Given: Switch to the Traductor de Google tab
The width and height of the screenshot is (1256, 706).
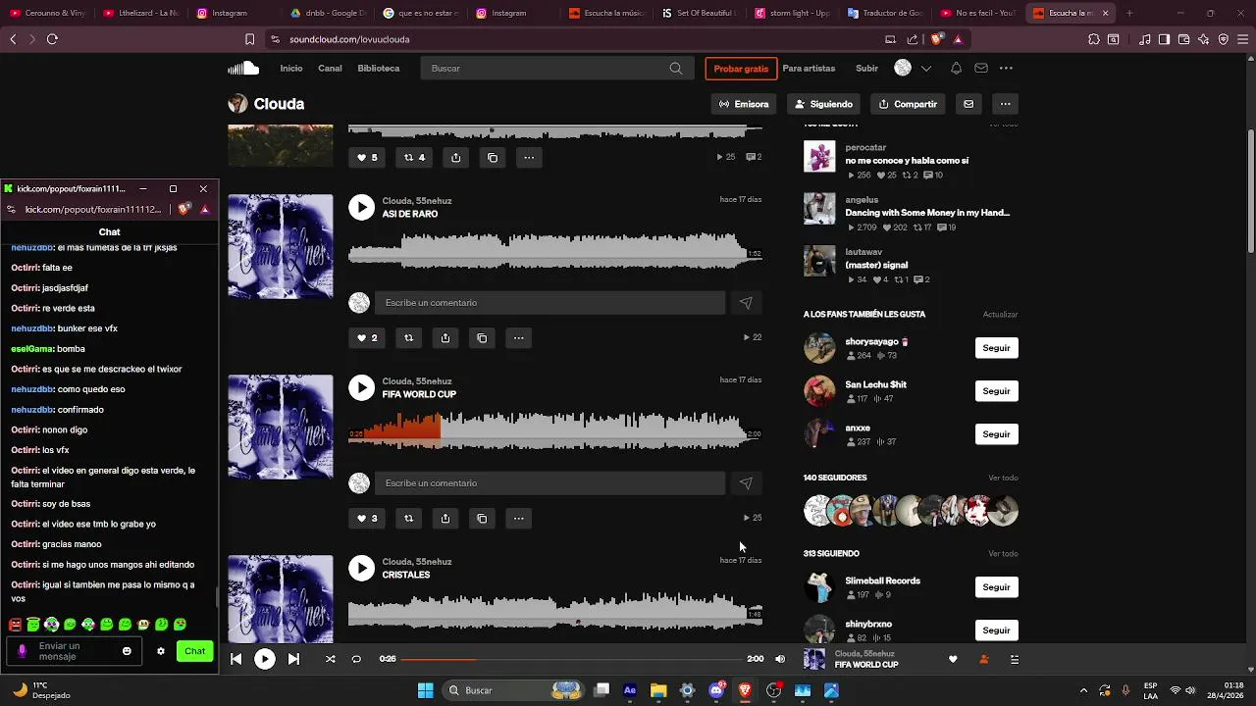Looking at the screenshot, I should (x=884, y=13).
